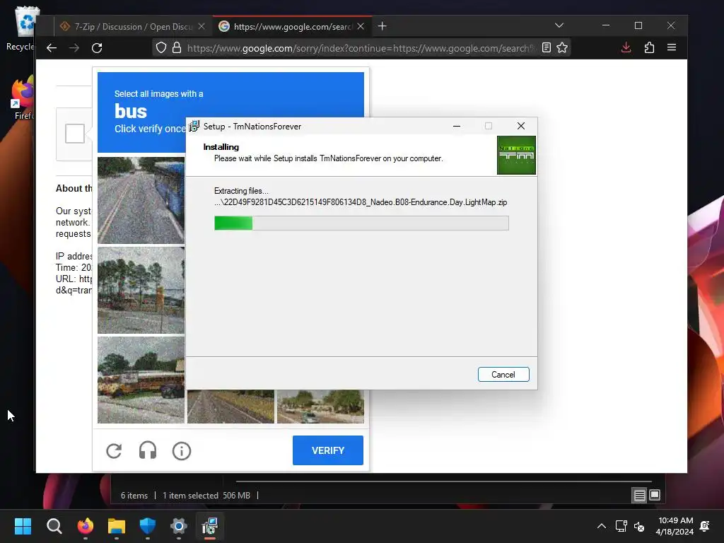This screenshot has height=543, width=724.
Task: Click the installation progress bar
Action: [361, 223]
